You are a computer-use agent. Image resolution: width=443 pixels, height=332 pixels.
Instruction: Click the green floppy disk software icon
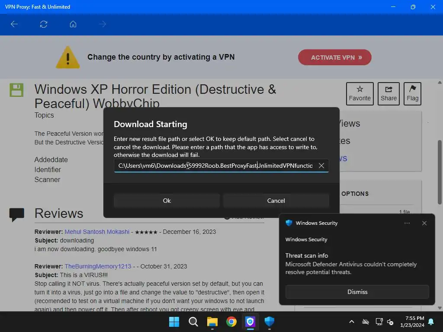[16, 90]
